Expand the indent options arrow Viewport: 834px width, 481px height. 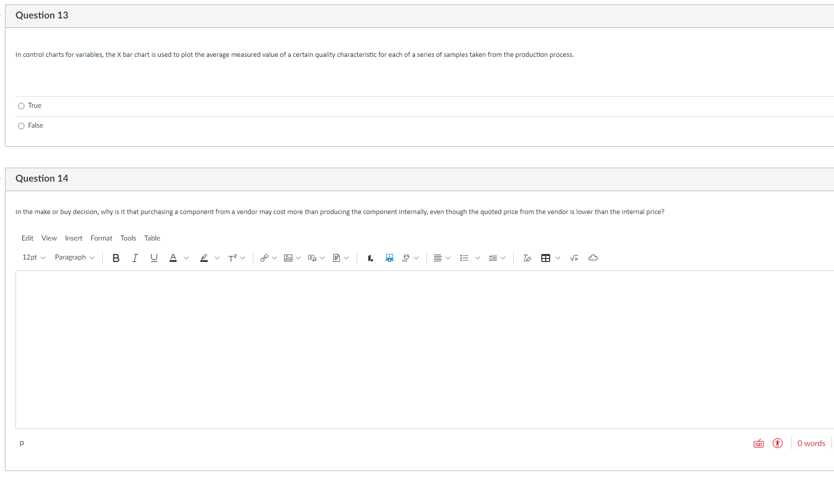click(503, 258)
